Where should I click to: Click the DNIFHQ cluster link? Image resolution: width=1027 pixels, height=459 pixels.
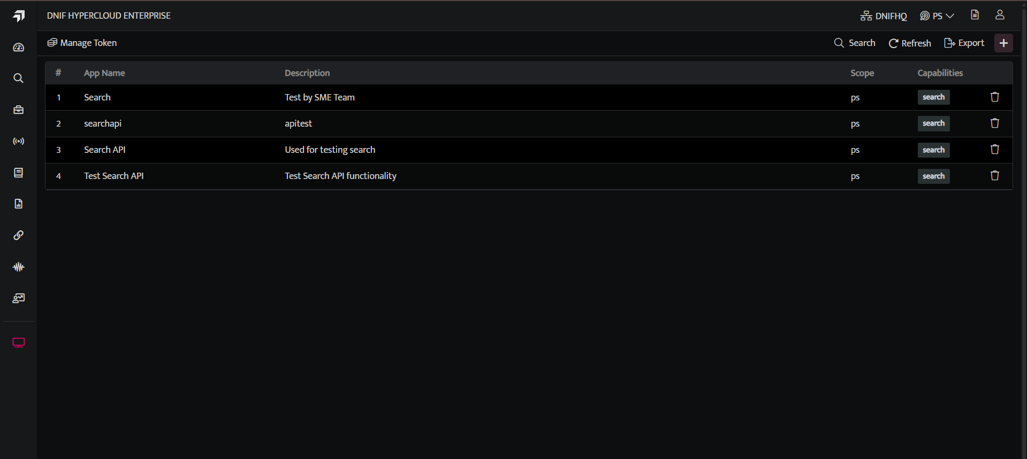884,16
